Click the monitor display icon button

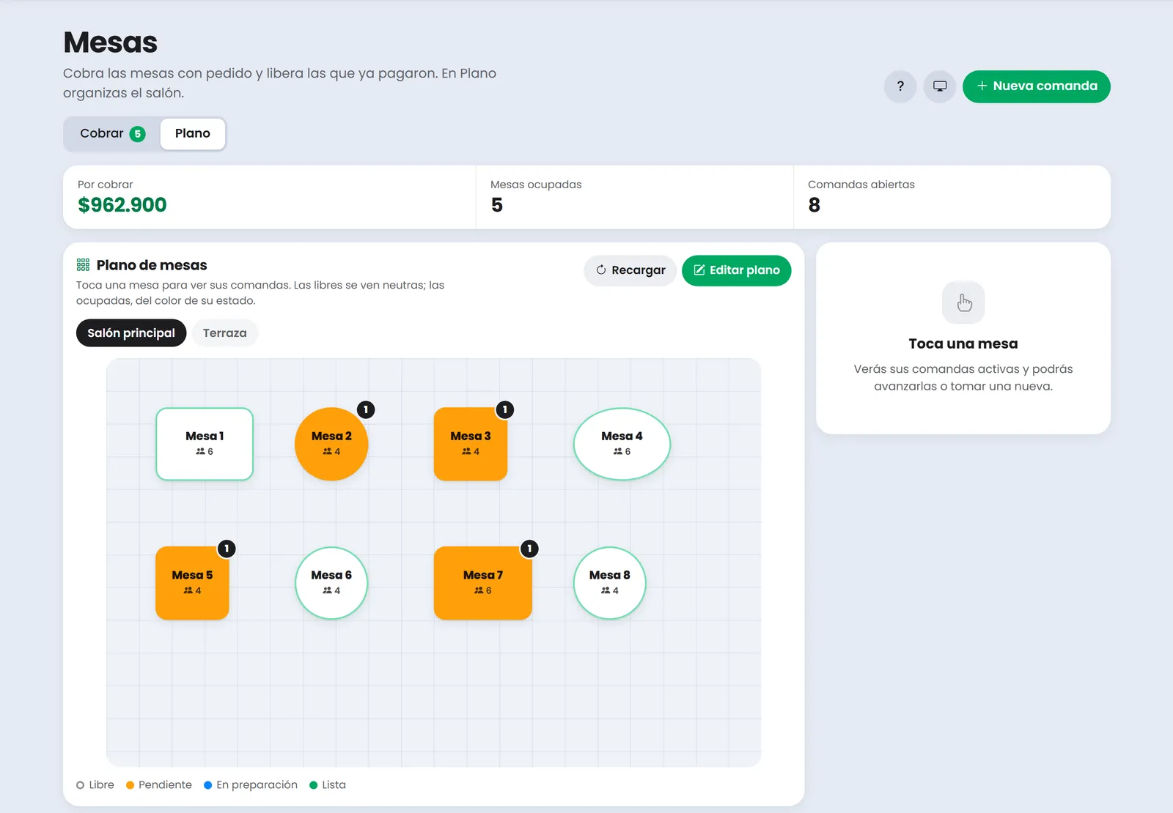pyautogui.click(x=940, y=86)
